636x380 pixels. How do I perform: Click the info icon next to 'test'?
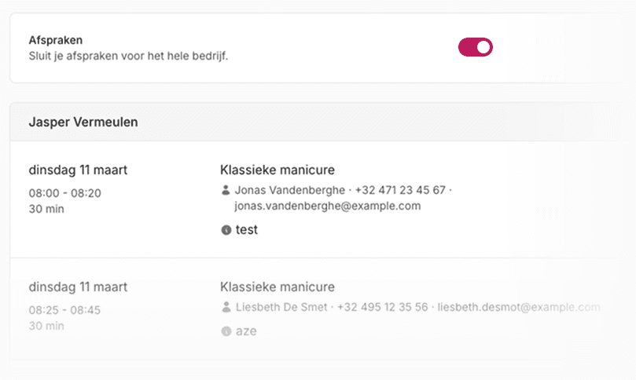tap(226, 230)
